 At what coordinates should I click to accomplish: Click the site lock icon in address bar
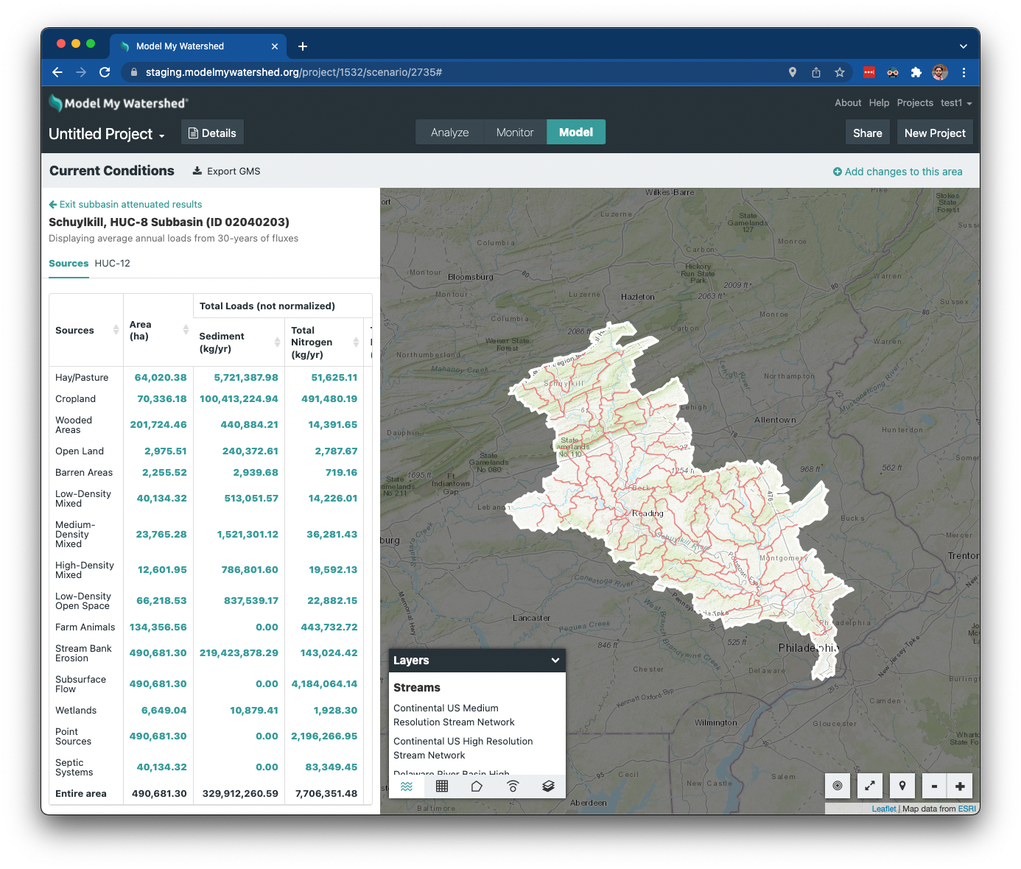click(x=133, y=72)
